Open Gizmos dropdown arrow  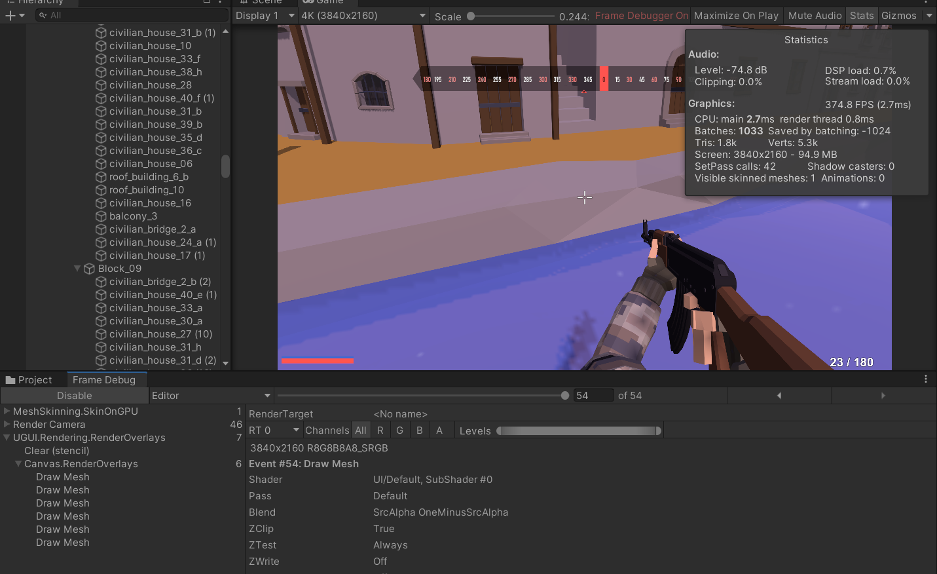pos(928,16)
